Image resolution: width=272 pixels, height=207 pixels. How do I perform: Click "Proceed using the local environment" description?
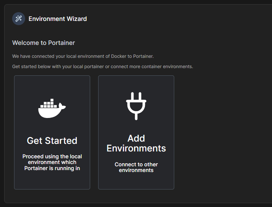tap(52, 162)
